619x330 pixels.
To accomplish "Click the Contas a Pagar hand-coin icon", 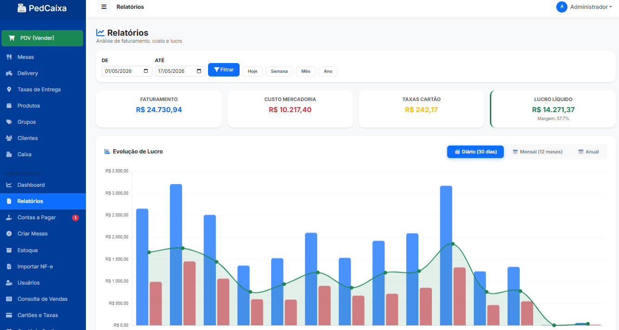I will coord(9,217).
